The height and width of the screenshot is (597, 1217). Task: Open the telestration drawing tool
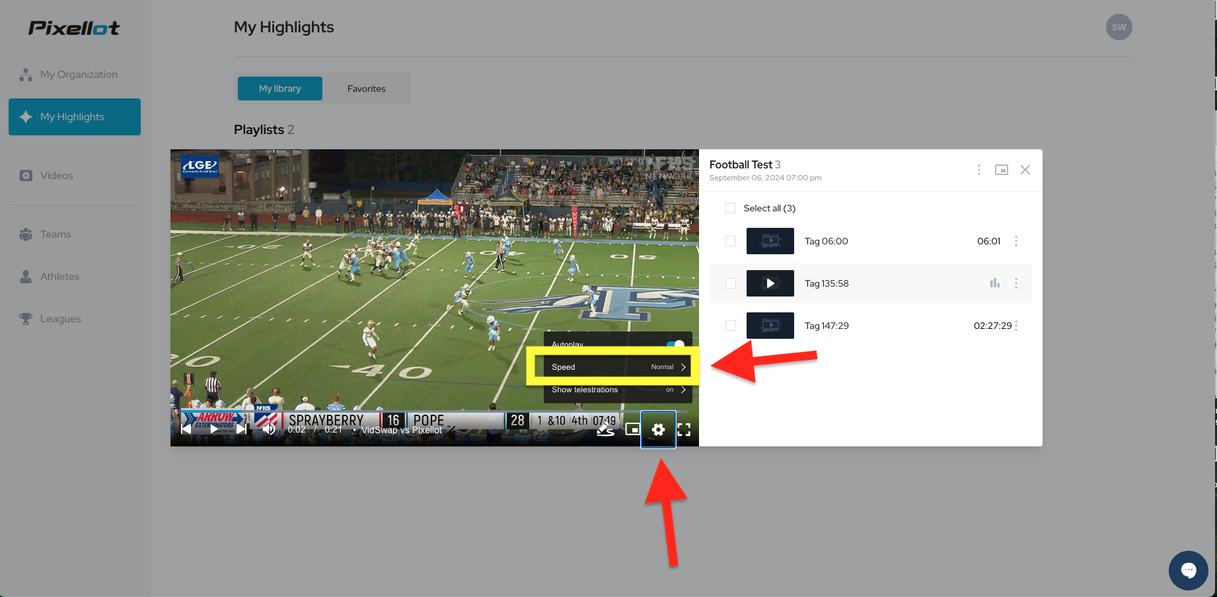pyautogui.click(x=605, y=429)
